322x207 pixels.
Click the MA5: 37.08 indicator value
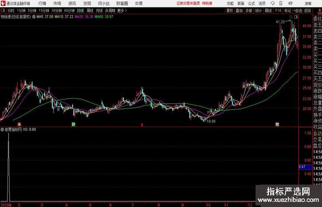coord(45,17)
